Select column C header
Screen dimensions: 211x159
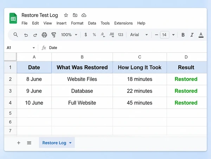pyautogui.click(x=140, y=57)
